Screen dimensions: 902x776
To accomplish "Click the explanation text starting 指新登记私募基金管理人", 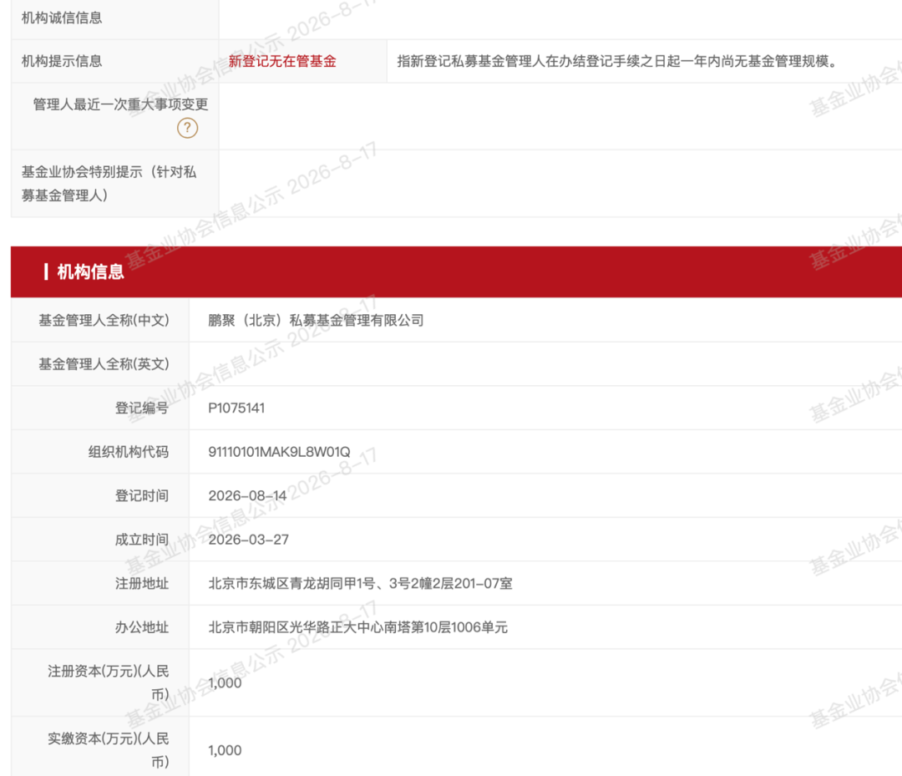I will [x=616, y=61].
